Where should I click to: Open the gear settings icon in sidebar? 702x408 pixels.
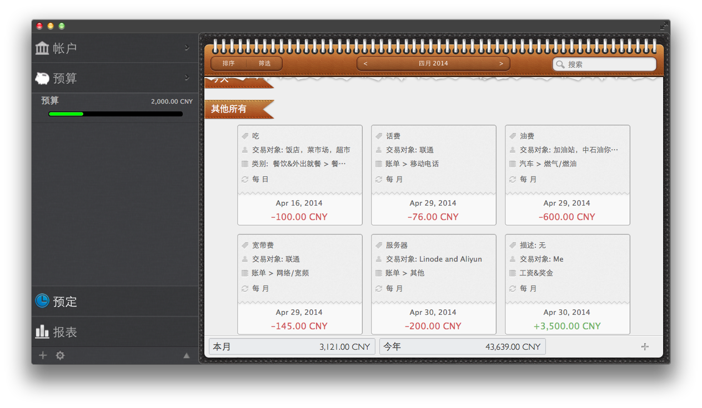[x=60, y=355]
